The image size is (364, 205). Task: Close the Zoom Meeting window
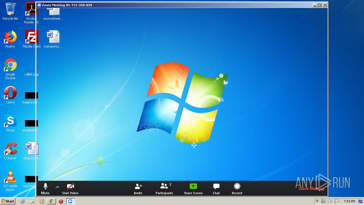pyautogui.click(x=325, y=5)
